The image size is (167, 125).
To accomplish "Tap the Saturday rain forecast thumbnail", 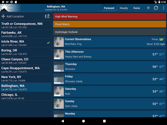I will point(59,91).
